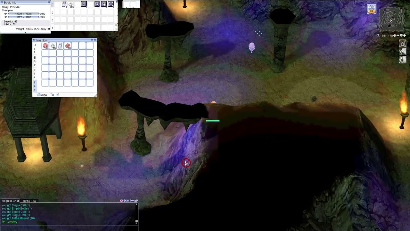410x231 pixels.
Task: Switch to Regular Chat tab
Action: click(11, 201)
